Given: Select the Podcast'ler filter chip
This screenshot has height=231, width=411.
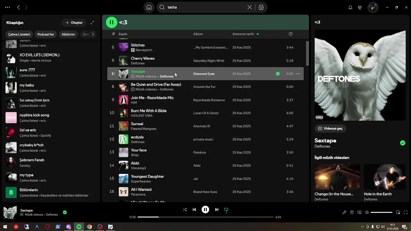Looking at the screenshot, I should tap(46, 34).
